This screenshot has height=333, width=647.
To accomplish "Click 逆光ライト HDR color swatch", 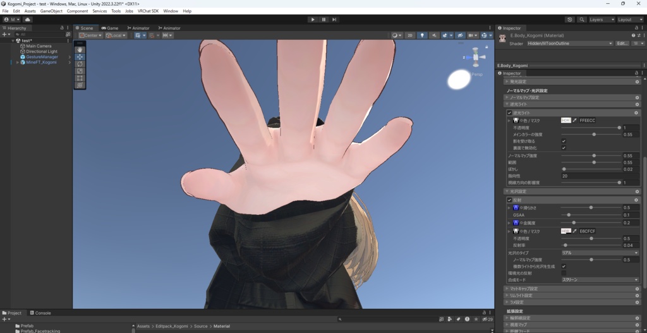I will (566, 121).
